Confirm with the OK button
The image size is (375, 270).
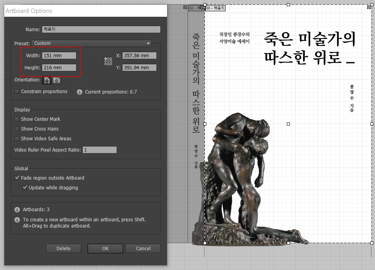[105, 249]
